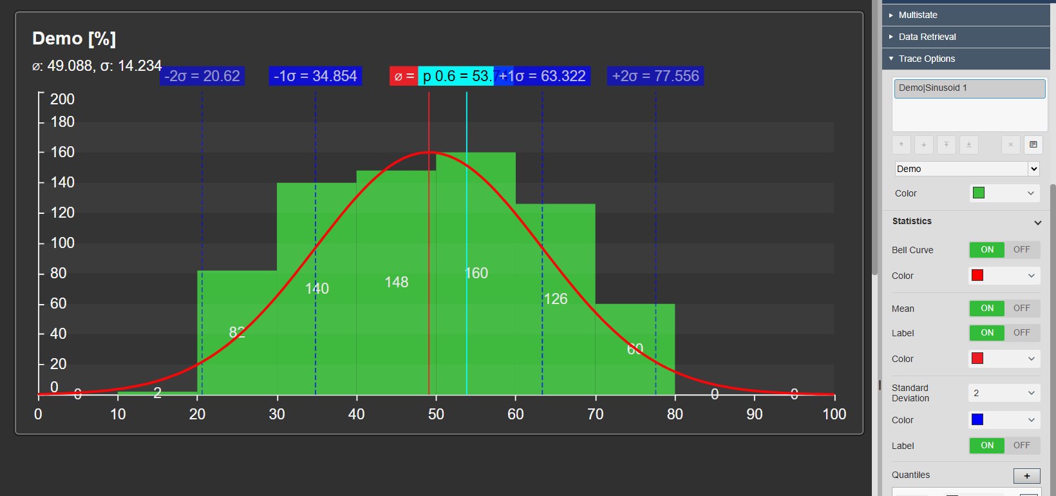
Task: Disable the Mean line with OFF
Action: [1022, 309]
